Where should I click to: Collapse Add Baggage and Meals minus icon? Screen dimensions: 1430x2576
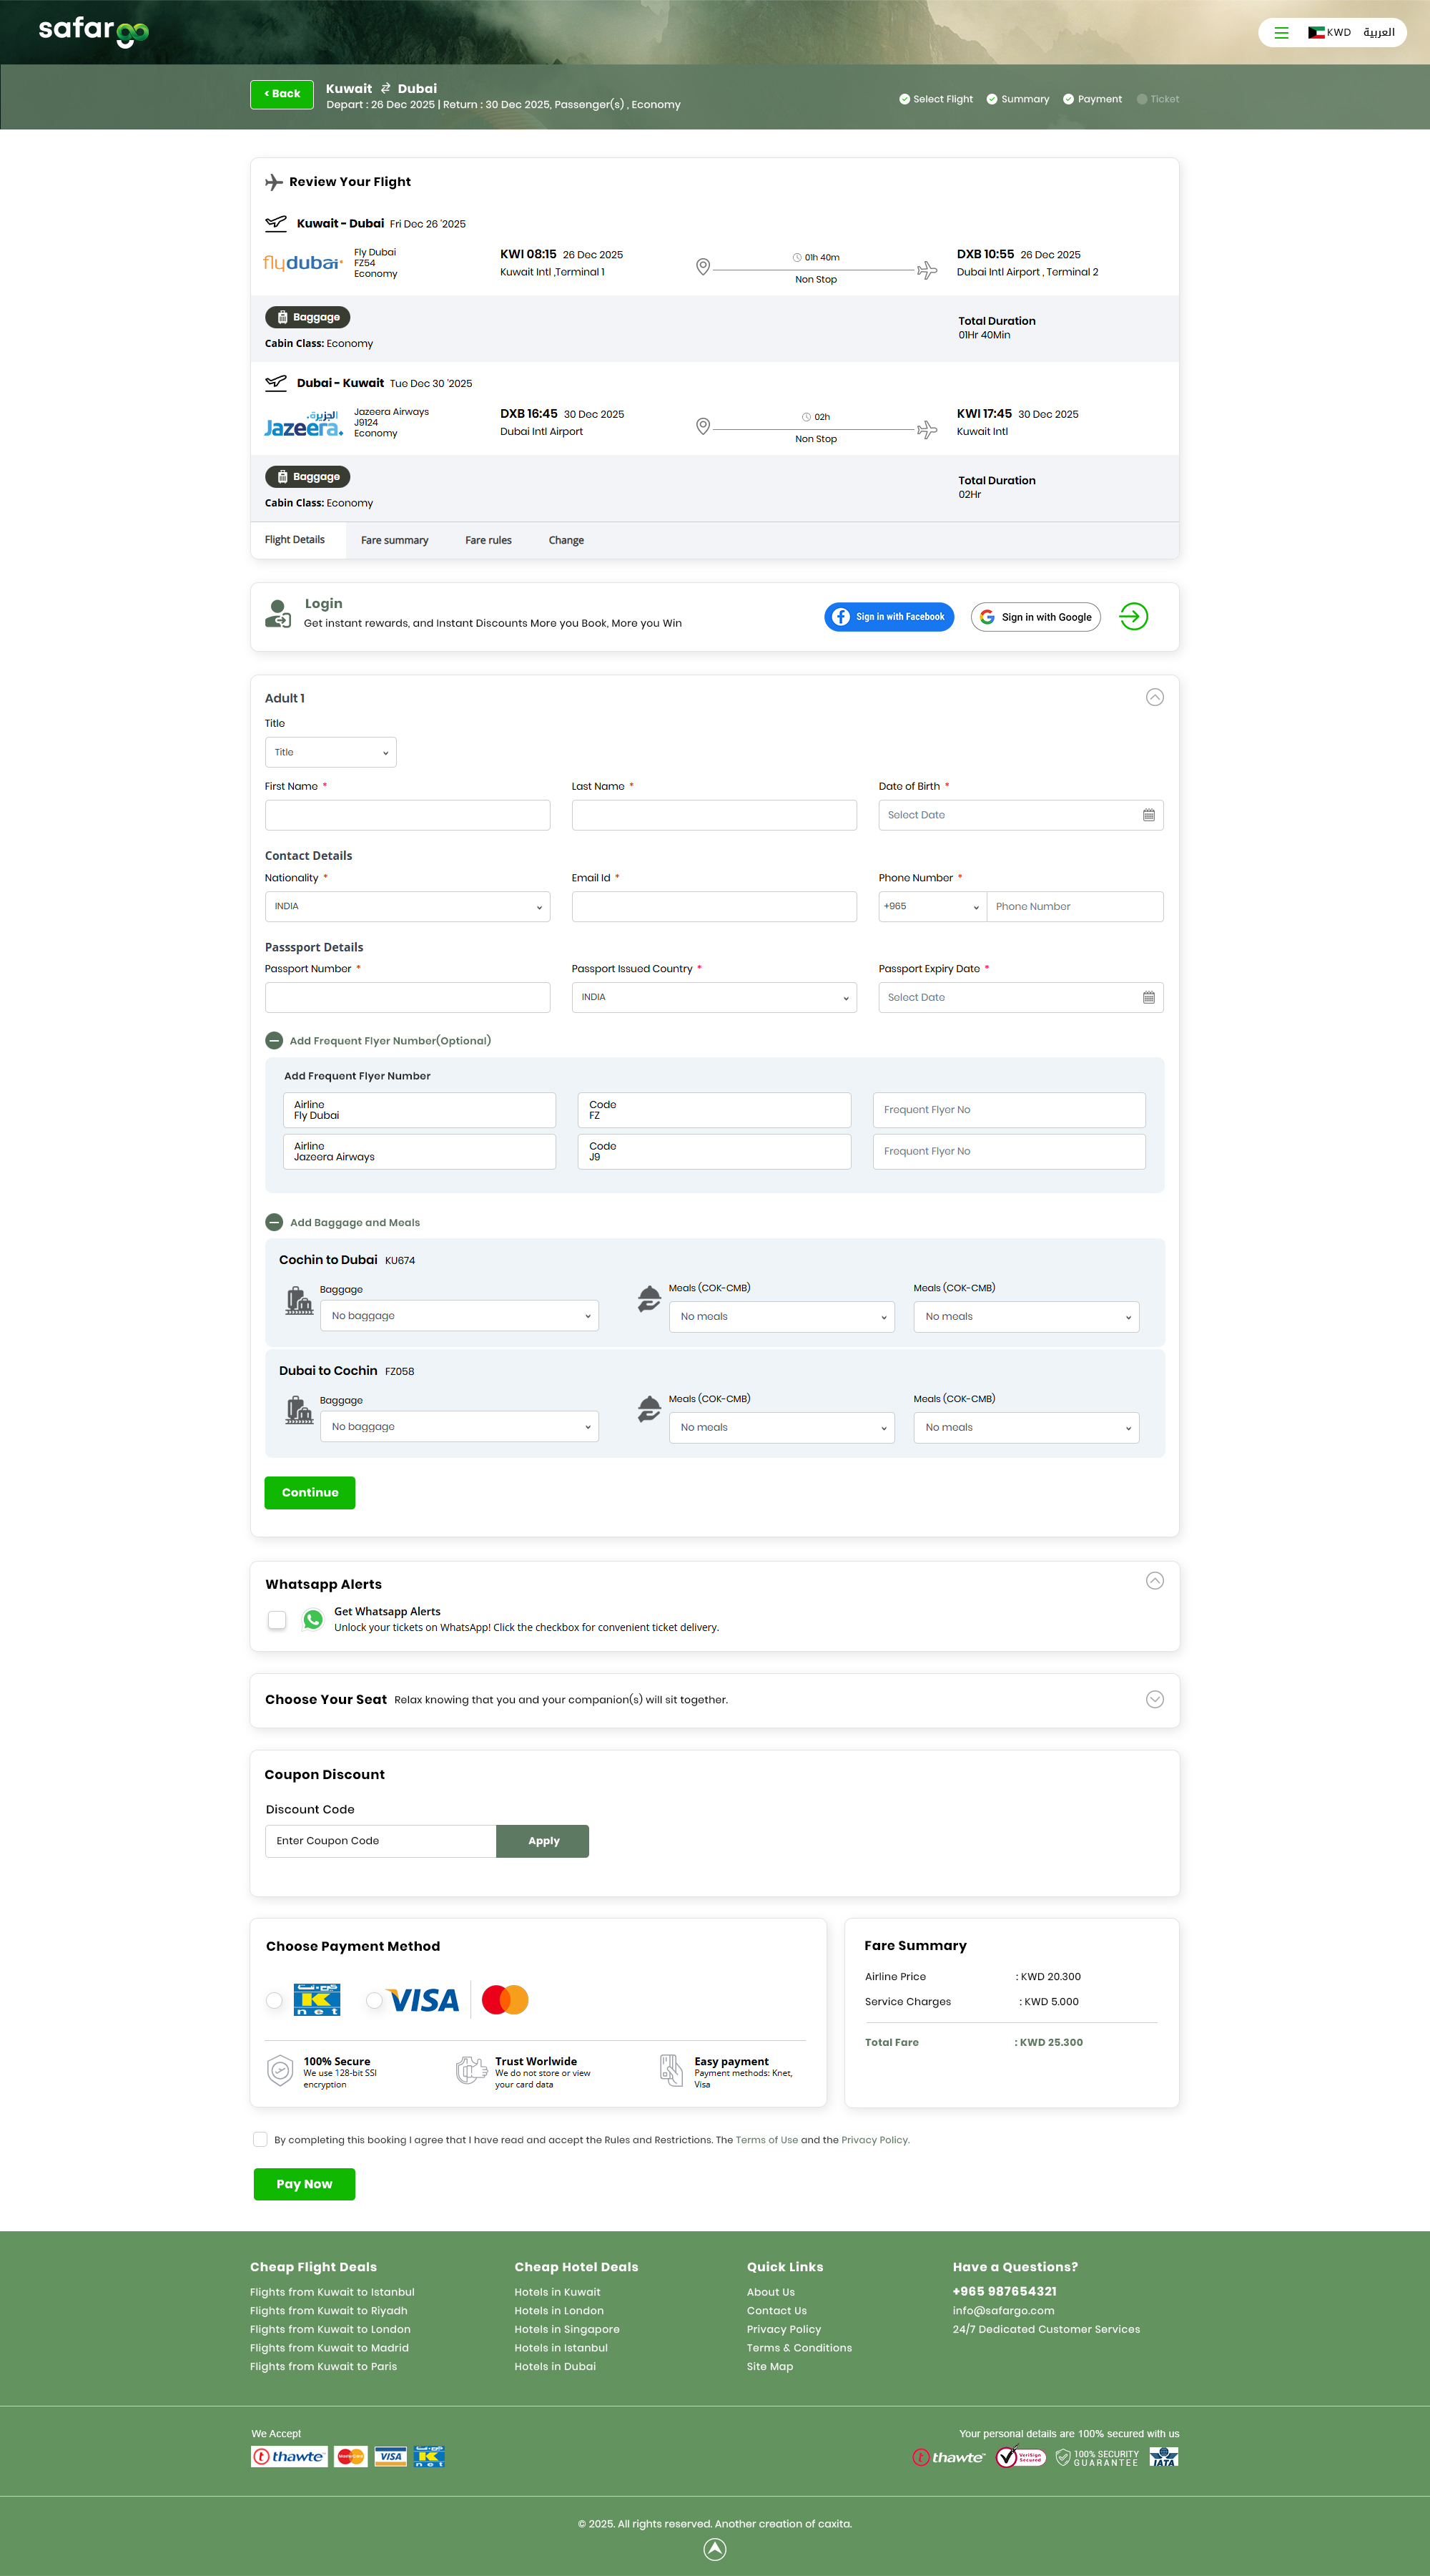(x=274, y=1222)
